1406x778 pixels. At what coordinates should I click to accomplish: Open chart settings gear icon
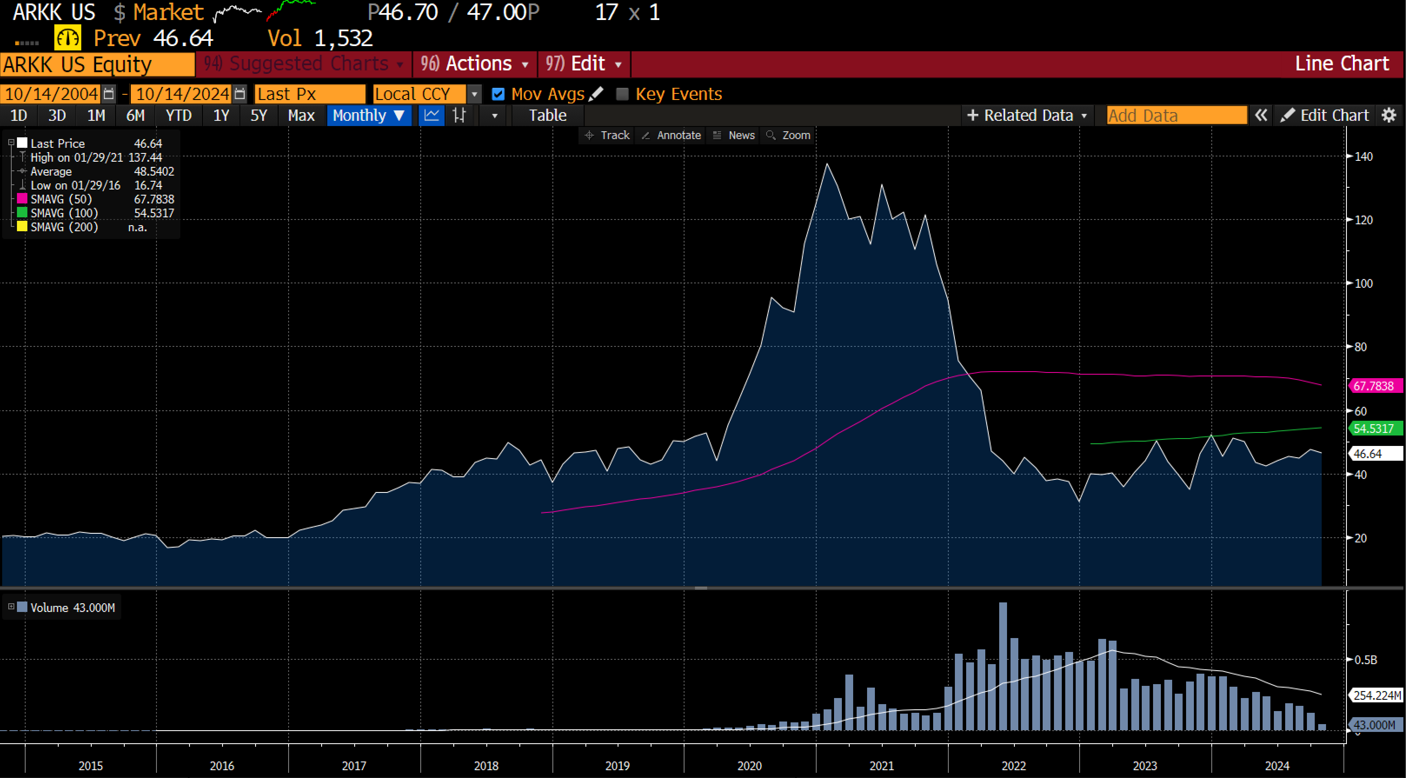pos(1389,115)
